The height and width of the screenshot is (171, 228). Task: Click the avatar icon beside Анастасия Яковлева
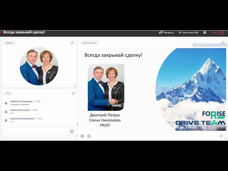pyautogui.click(x=6, y=120)
